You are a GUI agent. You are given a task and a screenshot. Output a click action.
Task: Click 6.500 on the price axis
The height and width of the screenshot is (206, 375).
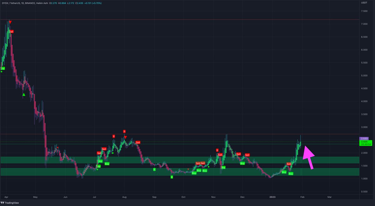click(365, 37)
